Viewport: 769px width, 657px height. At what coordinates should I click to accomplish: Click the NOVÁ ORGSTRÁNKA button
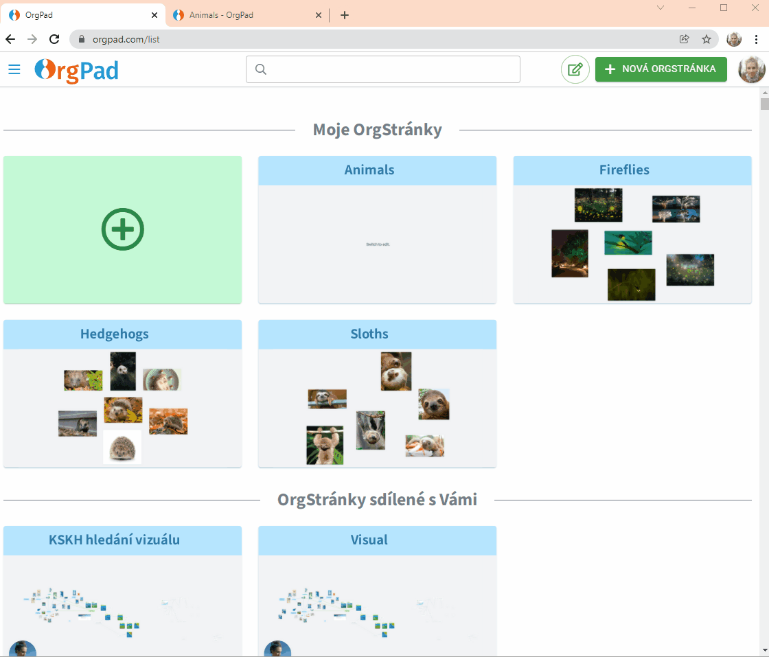(x=661, y=69)
